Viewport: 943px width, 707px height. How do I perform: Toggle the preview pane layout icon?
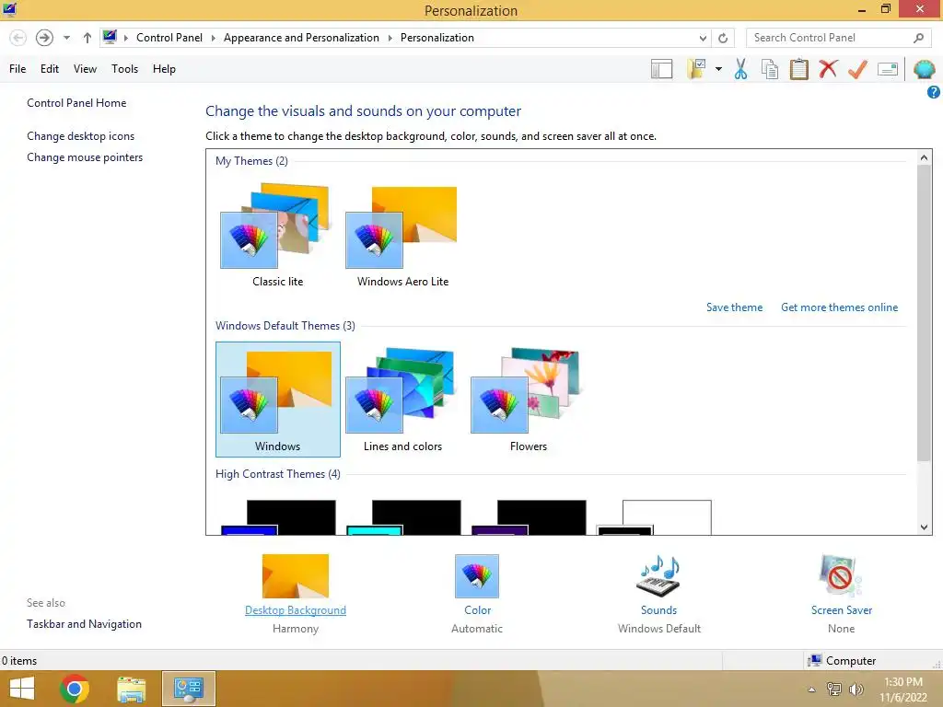pyautogui.click(x=661, y=69)
